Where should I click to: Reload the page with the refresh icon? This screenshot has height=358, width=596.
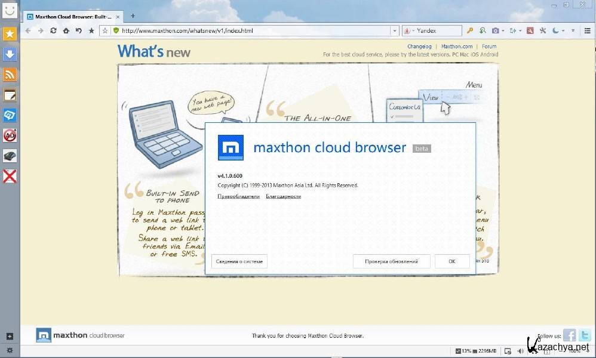click(53, 30)
